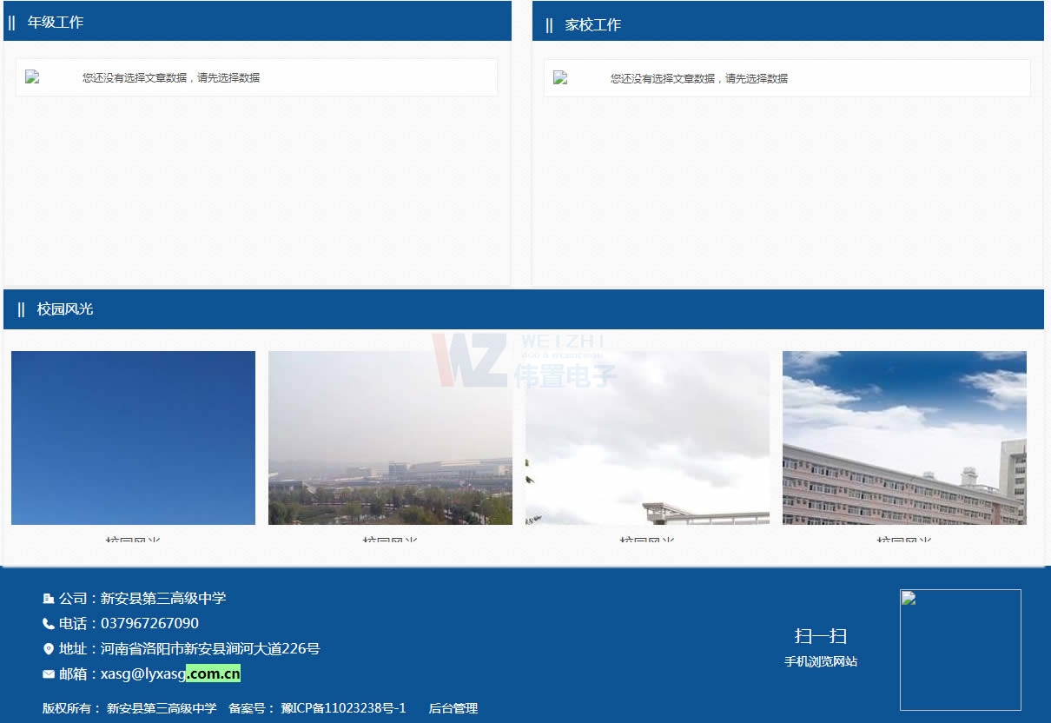Open the rightmost campus building photo
This screenshot has width=1051, height=723.
coord(904,437)
